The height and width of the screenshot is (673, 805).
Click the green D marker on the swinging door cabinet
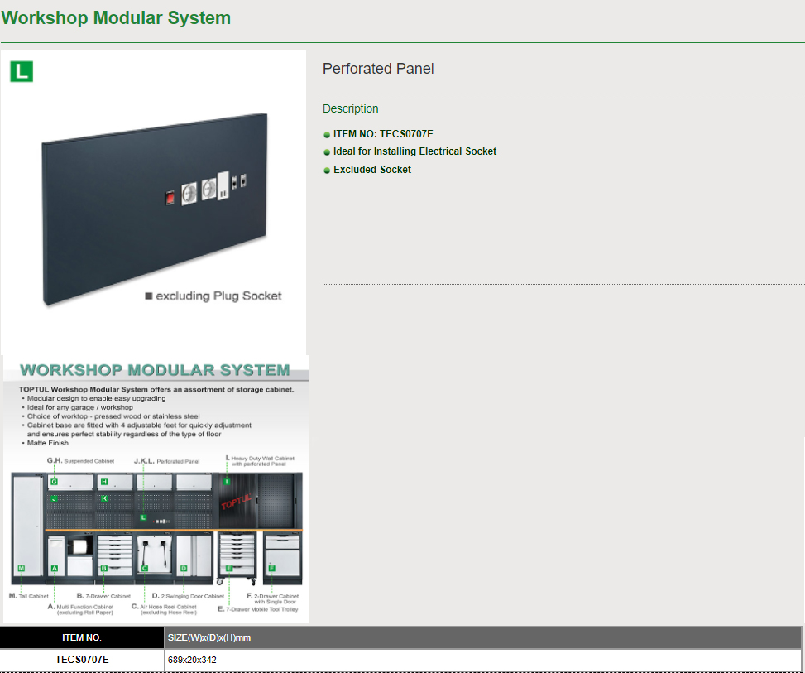(x=184, y=568)
